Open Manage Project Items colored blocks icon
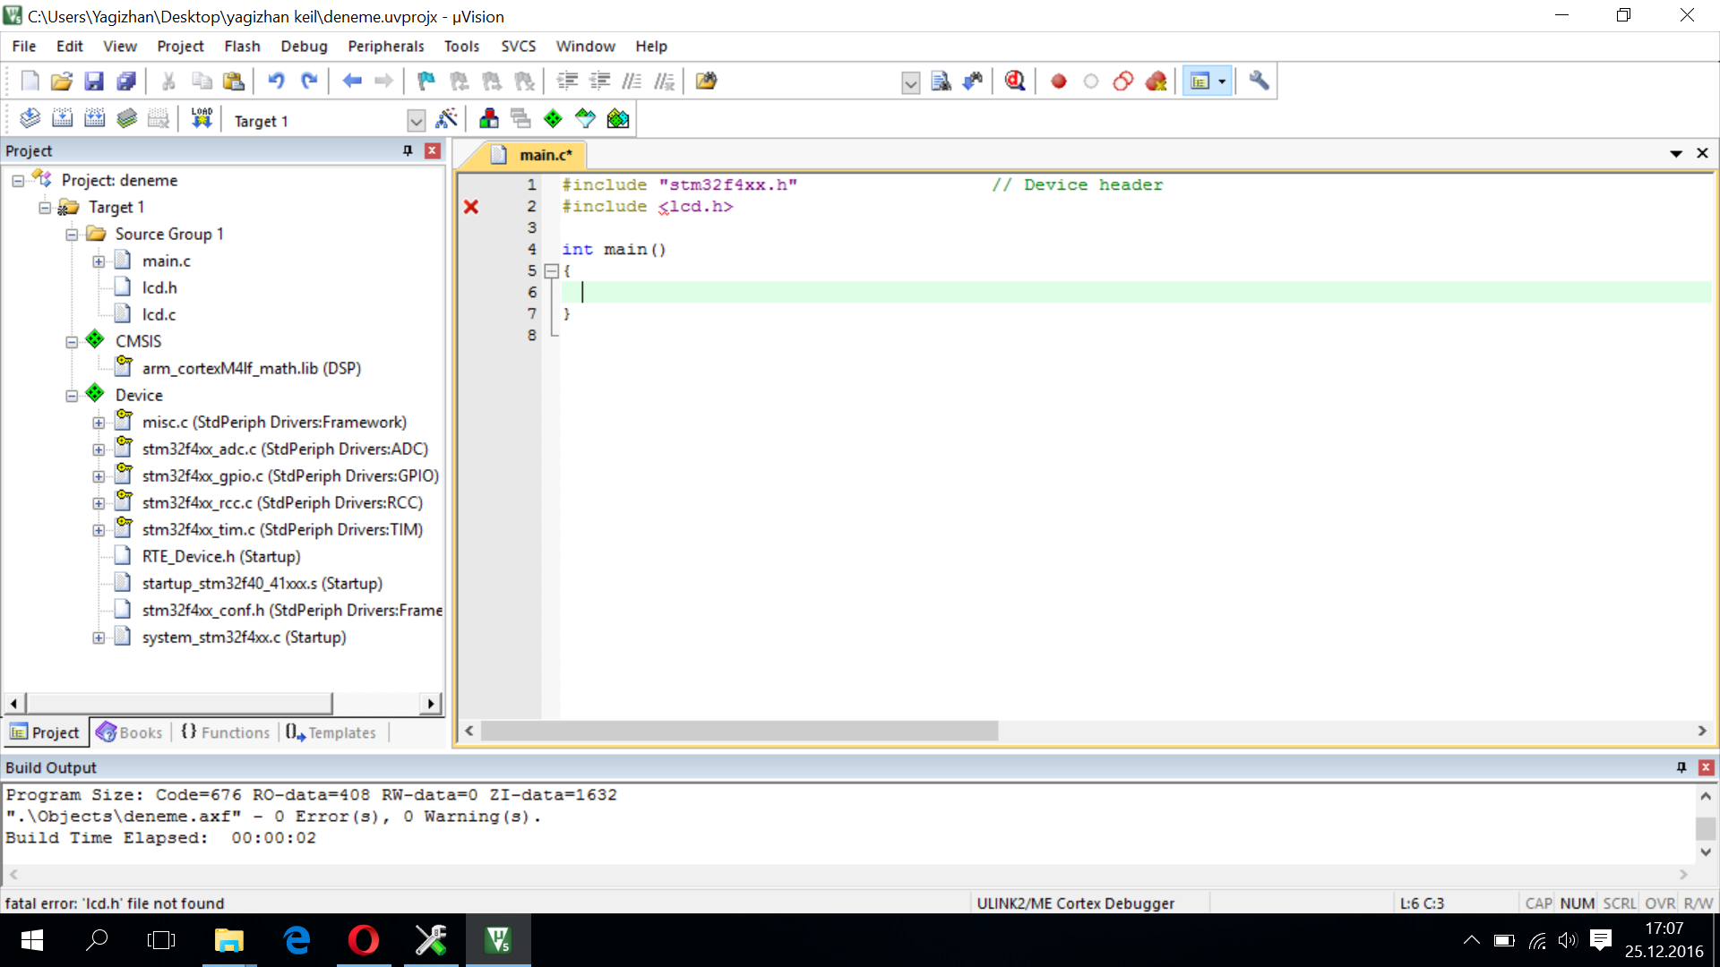Viewport: 1720px width, 967px height. click(x=488, y=119)
